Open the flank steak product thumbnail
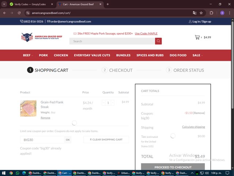The image size is (234, 176). pyautogui.click(x=29, y=109)
